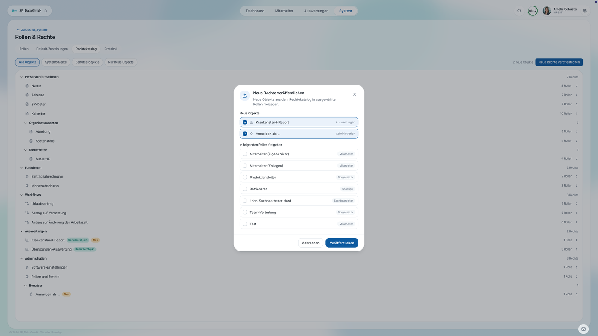Click the mail icon at bottom right
The height and width of the screenshot is (336, 598).
pyautogui.click(x=583, y=329)
